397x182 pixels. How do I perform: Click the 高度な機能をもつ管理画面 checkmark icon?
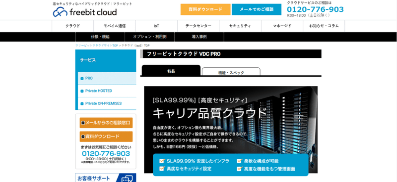pos(239,169)
